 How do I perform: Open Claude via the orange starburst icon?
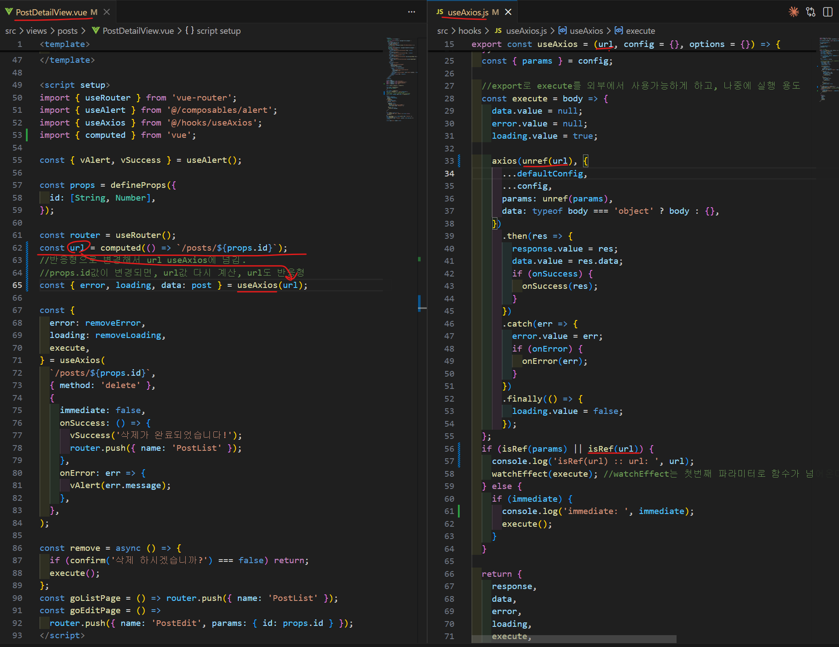pyautogui.click(x=793, y=12)
